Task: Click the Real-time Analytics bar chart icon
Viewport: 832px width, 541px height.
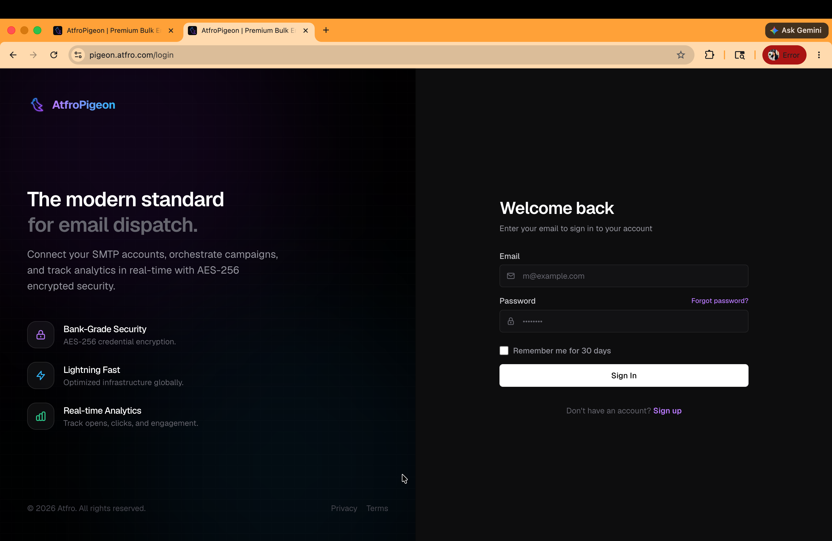Action: [41, 416]
